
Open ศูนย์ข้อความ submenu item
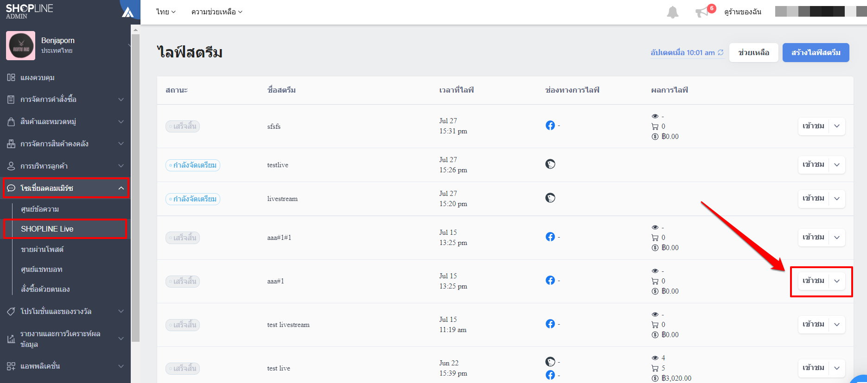pos(40,209)
